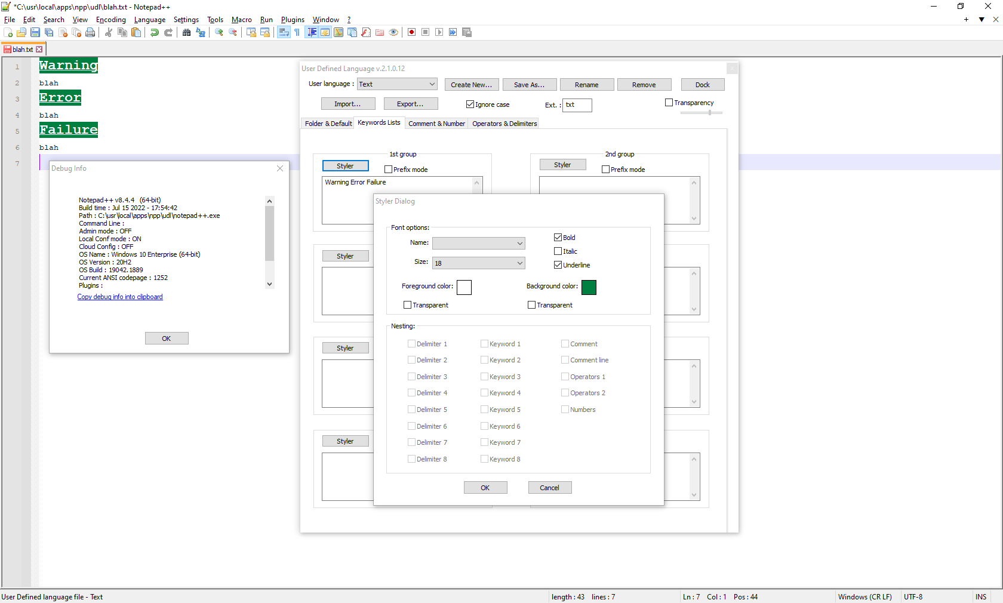The height and width of the screenshot is (603, 1003).
Task: Save the file with the floppy disk icon
Action: 35,32
